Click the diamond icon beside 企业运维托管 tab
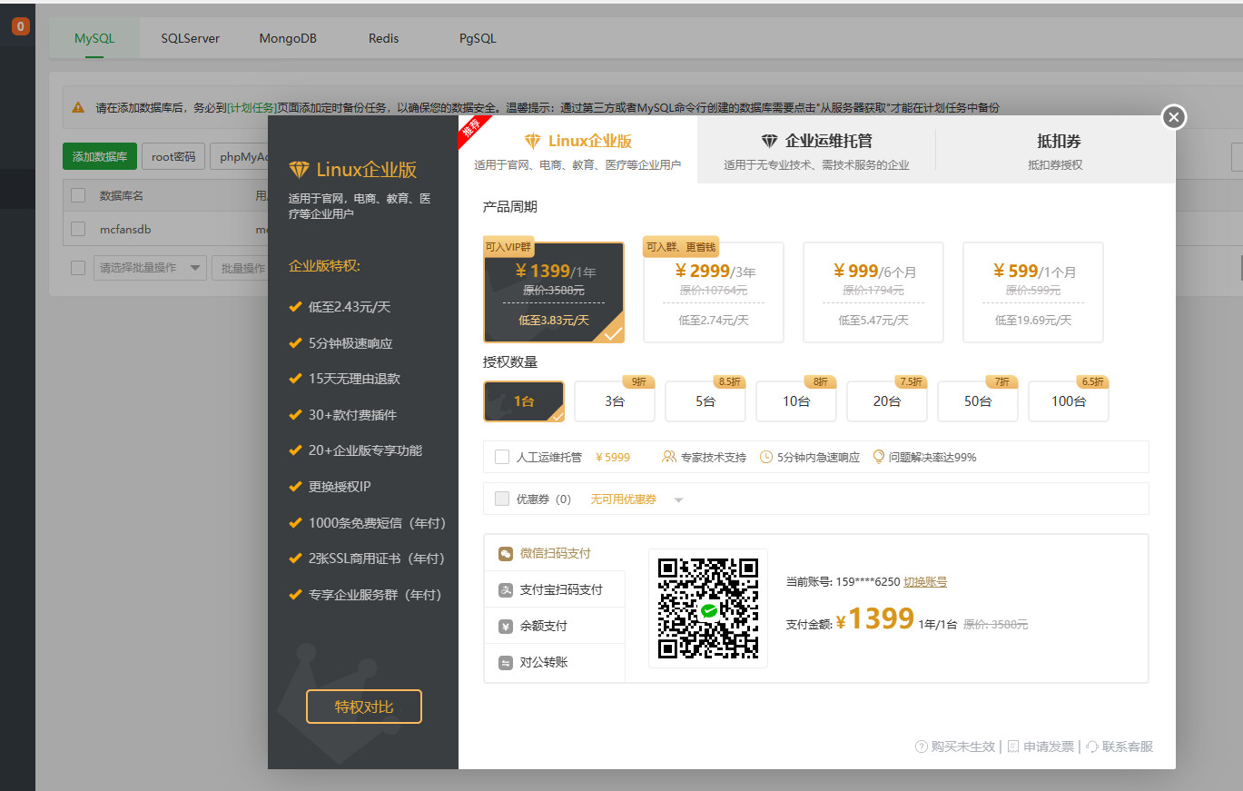Screen dimensions: 1243x791 click(769, 142)
